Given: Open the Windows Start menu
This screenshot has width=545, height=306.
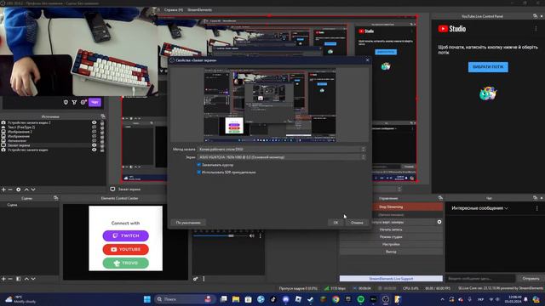Looking at the screenshot, I should pos(147,299).
